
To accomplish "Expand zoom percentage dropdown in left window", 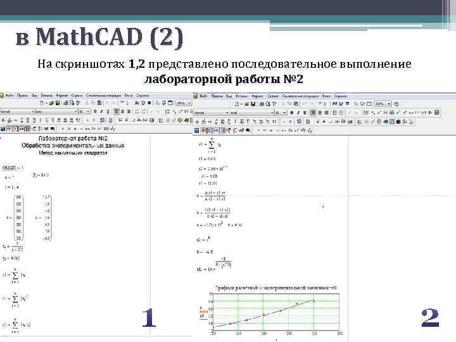I will click(x=189, y=103).
